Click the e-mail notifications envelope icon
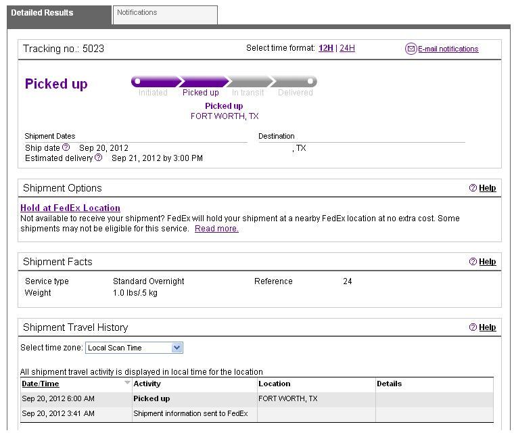This screenshot has width=514, height=437. 411,49
